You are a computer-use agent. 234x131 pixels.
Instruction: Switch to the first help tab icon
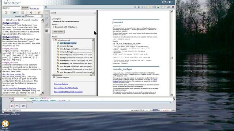[x=6, y=13]
